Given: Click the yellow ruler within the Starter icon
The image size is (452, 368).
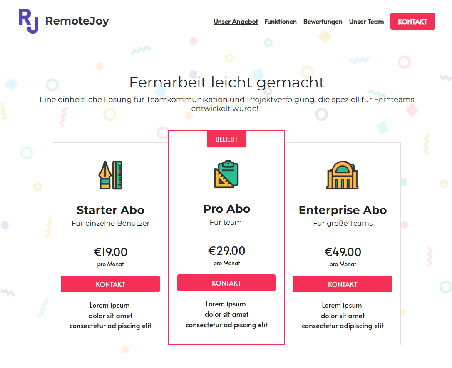Looking at the screenshot, I should tap(116, 174).
